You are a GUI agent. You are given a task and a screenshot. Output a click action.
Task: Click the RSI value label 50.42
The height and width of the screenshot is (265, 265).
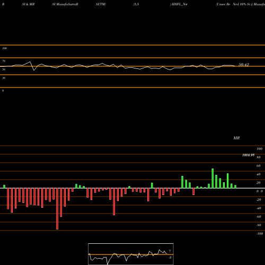[x=244, y=65]
